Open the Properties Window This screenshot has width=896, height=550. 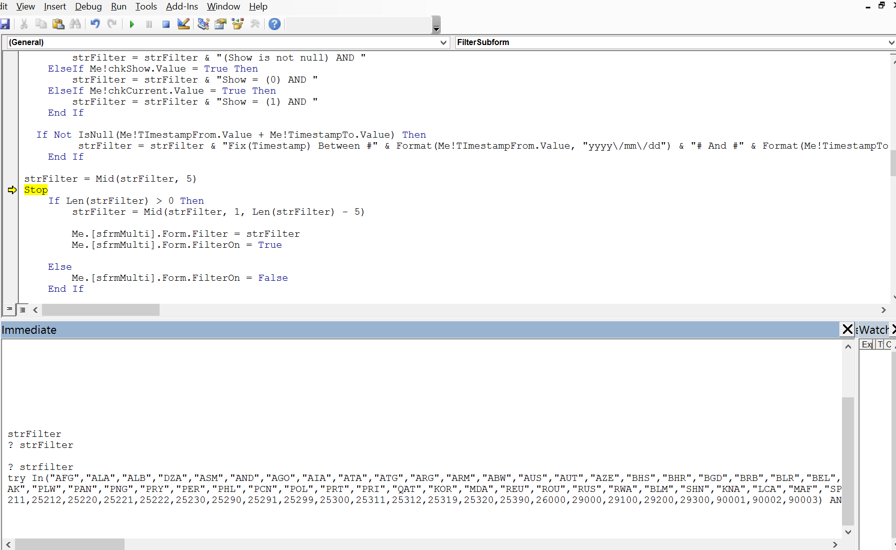click(x=220, y=24)
